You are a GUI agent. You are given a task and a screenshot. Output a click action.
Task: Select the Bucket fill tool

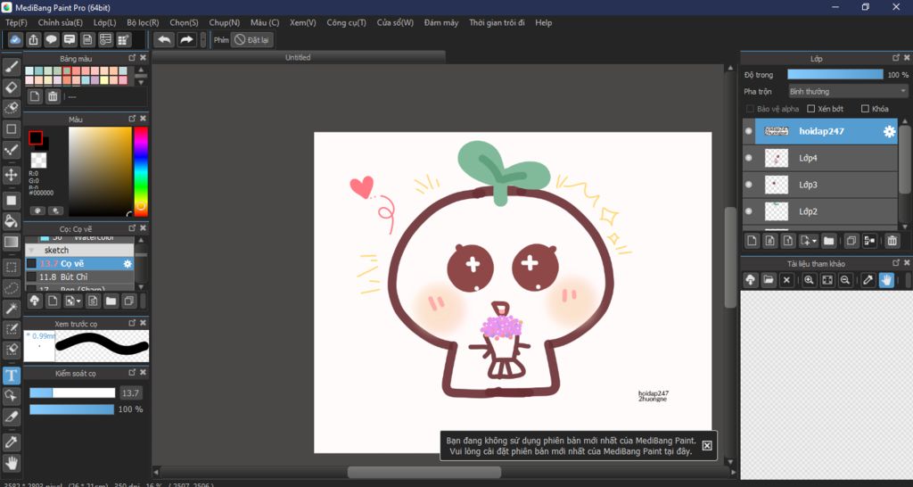12,221
